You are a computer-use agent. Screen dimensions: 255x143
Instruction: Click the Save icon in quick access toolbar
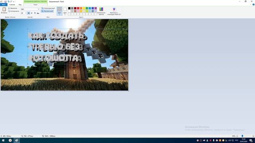pyautogui.click(x=5, y=2)
